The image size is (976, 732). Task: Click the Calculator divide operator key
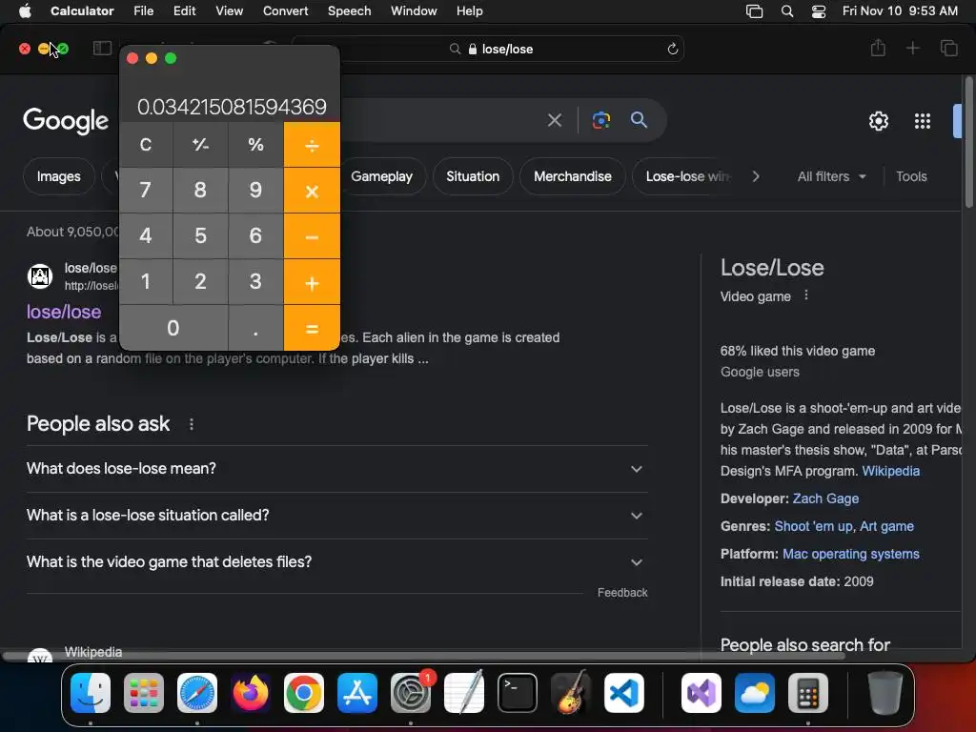tap(312, 145)
